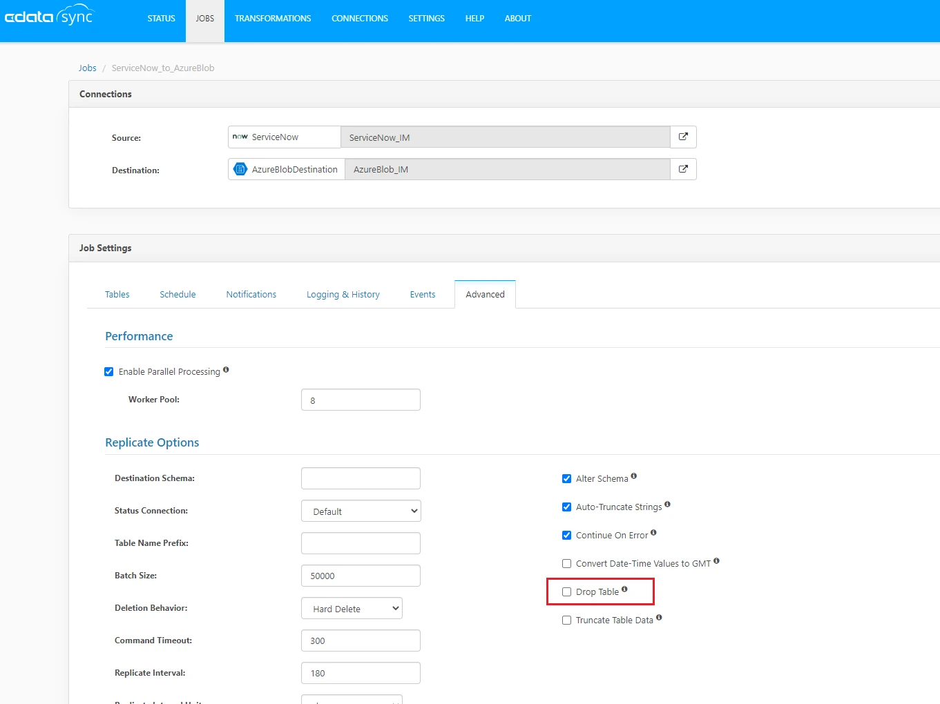Click the AzureBlob_IM destination connection field
This screenshot has width=940, height=704.
508,169
